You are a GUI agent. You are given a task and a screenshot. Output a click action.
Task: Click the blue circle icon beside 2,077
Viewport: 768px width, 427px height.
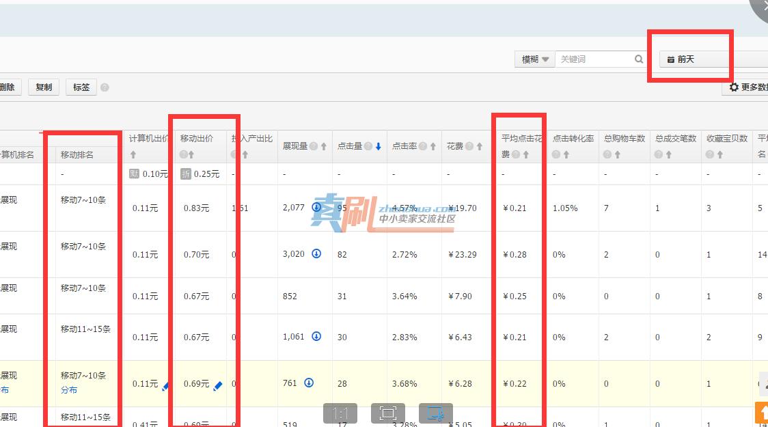316,207
